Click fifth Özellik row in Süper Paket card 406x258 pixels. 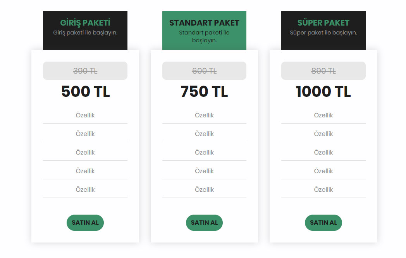[323, 189]
